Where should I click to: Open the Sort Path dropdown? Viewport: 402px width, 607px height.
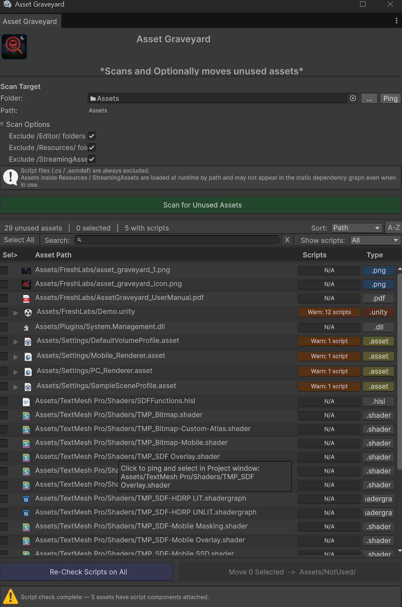(356, 228)
